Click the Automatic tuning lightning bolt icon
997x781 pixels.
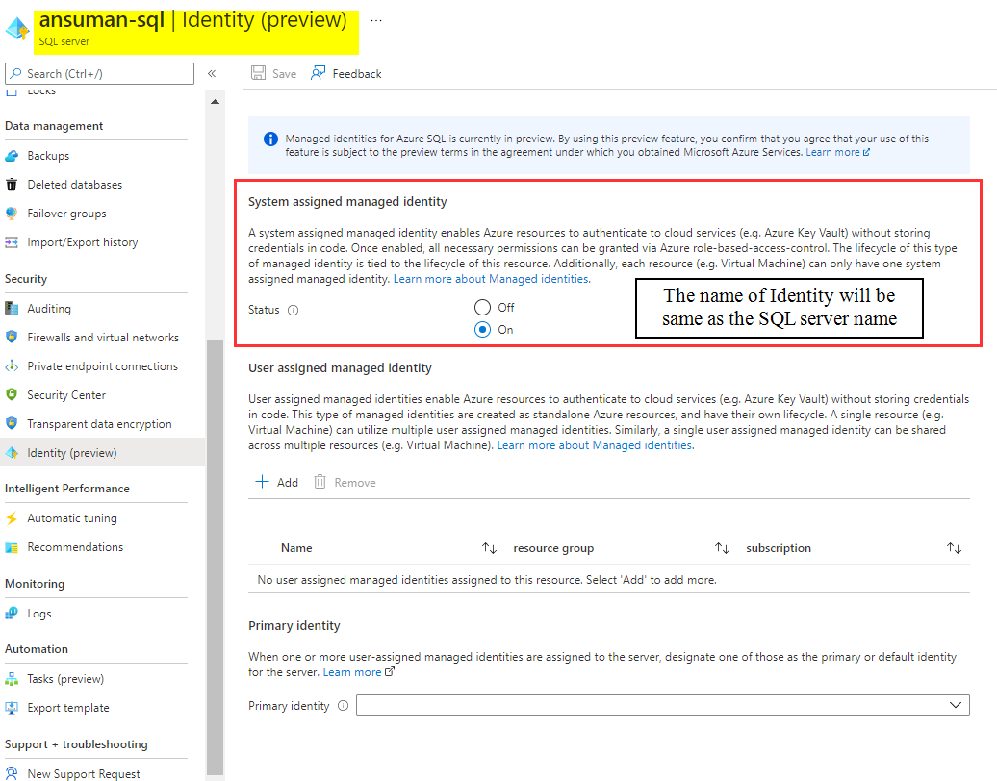click(x=12, y=517)
